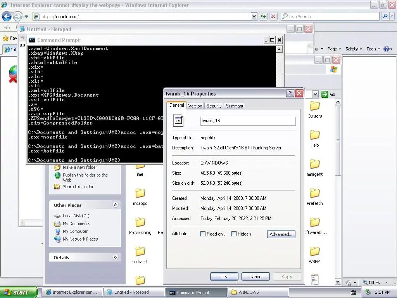Click the Live Search box
This screenshot has width=397, height=298.
point(330,17)
